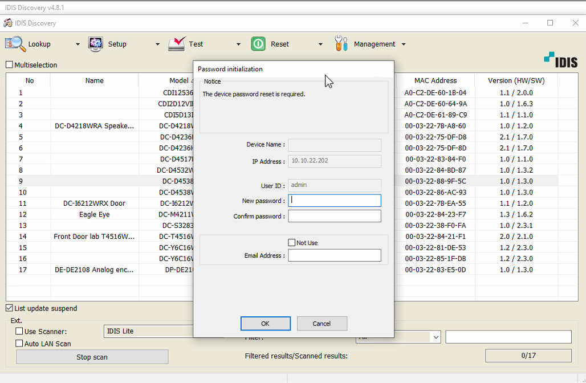This screenshot has width=586, height=383.
Task: Maximize the IDIS Discovery window
Action: [x=550, y=23]
